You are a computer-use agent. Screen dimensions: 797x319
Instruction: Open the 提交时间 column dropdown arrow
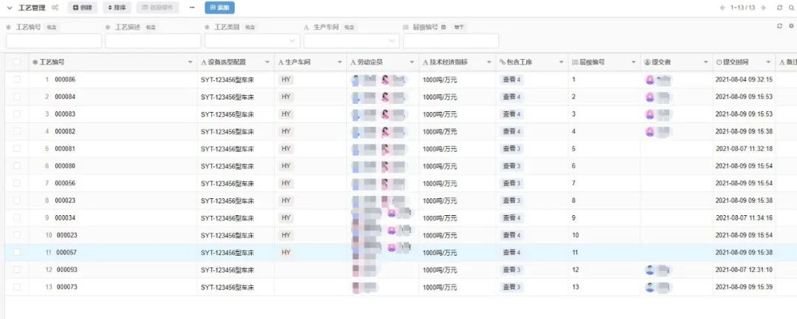pos(768,63)
